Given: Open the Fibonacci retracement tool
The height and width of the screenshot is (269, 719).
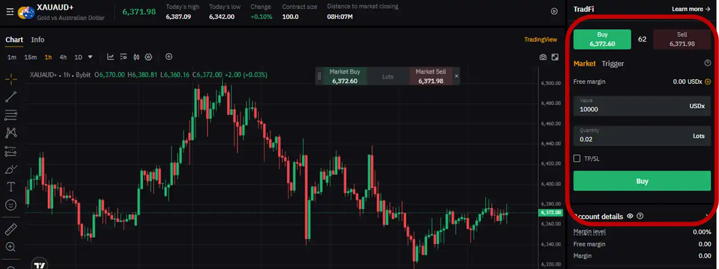Looking at the screenshot, I should tap(11, 115).
